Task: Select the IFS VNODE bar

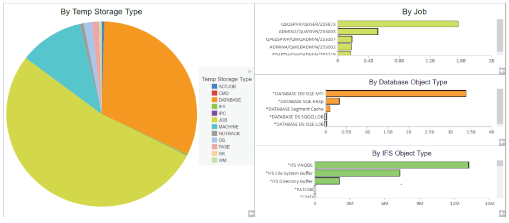Action: [391, 165]
